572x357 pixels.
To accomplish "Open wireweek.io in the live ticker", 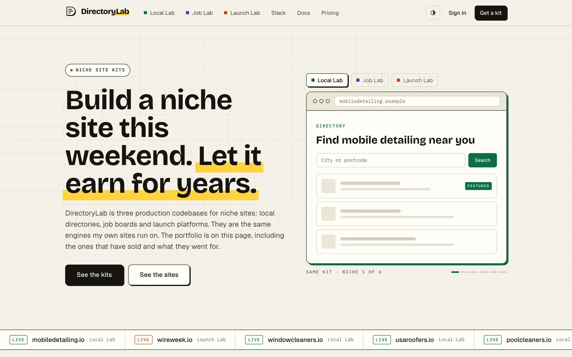I will coord(175,340).
